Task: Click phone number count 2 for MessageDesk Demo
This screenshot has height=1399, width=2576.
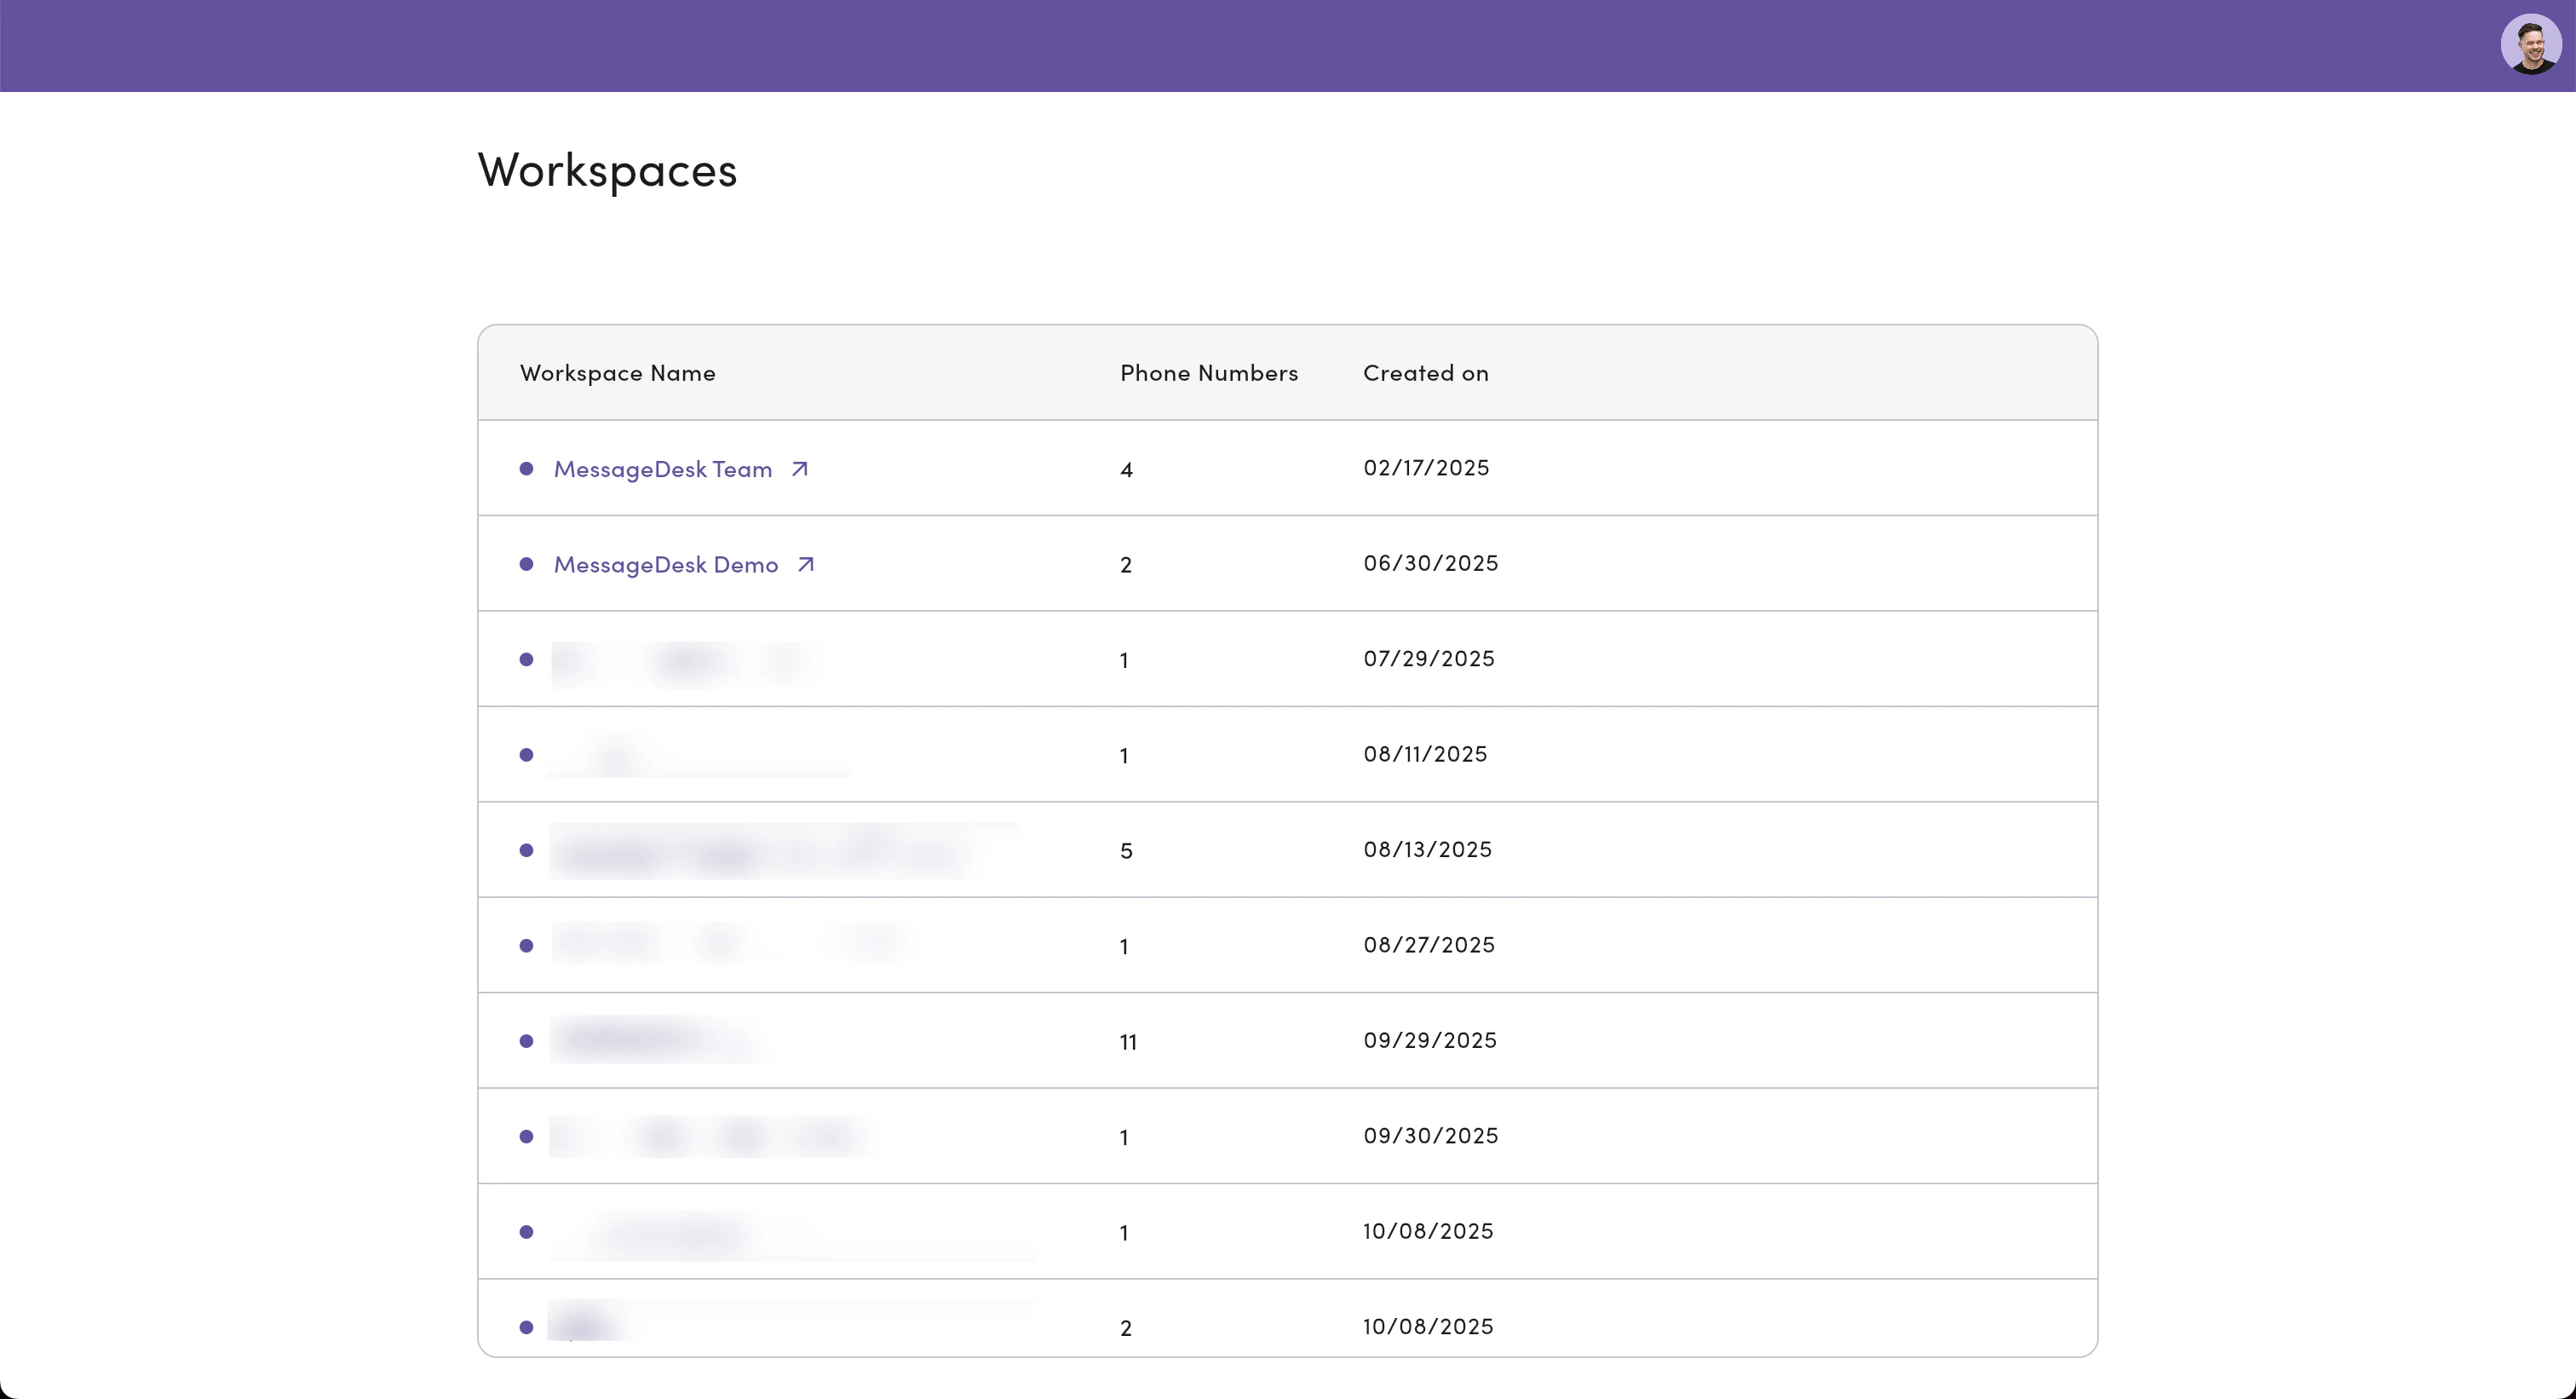Action: [x=1126, y=565]
